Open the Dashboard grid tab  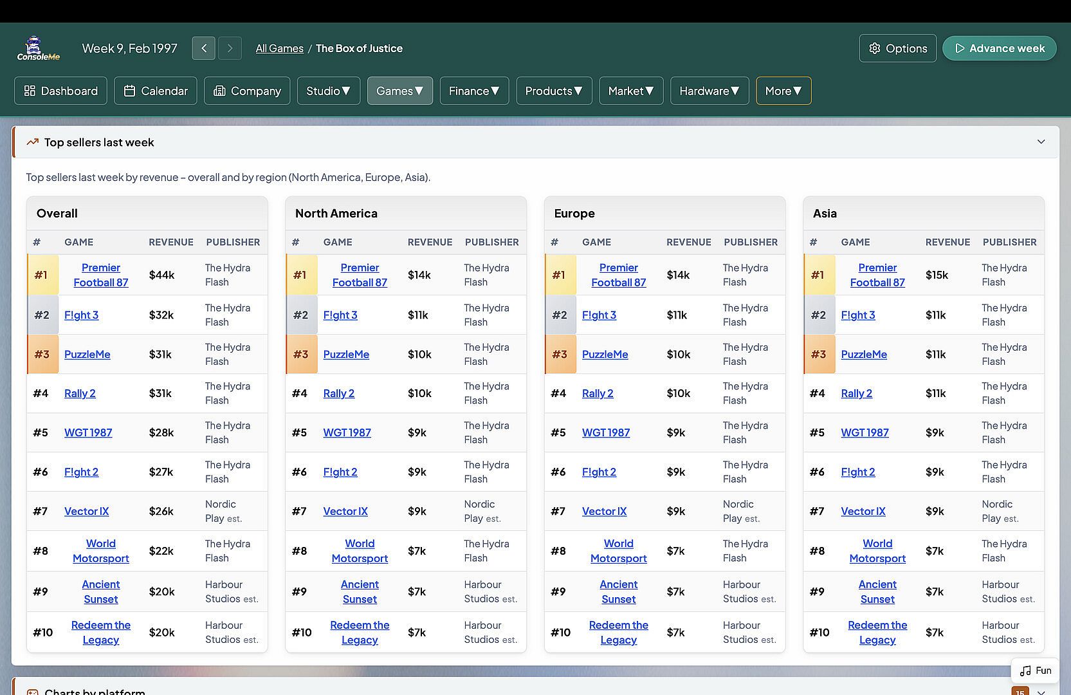(x=60, y=91)
